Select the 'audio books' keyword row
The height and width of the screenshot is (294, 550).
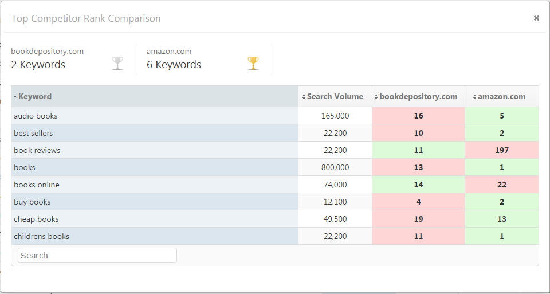[x=36, y=116]
